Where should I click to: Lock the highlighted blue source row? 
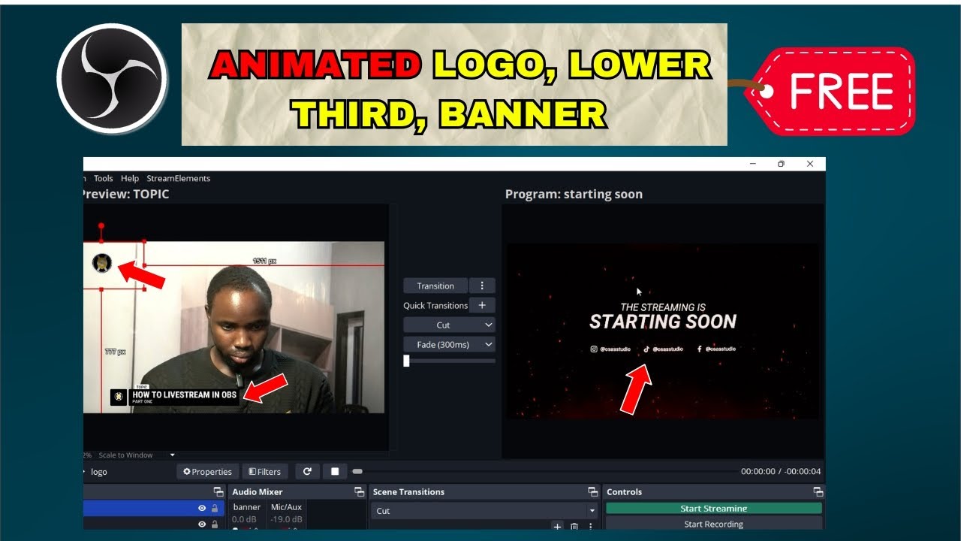(x=215, y=509)
